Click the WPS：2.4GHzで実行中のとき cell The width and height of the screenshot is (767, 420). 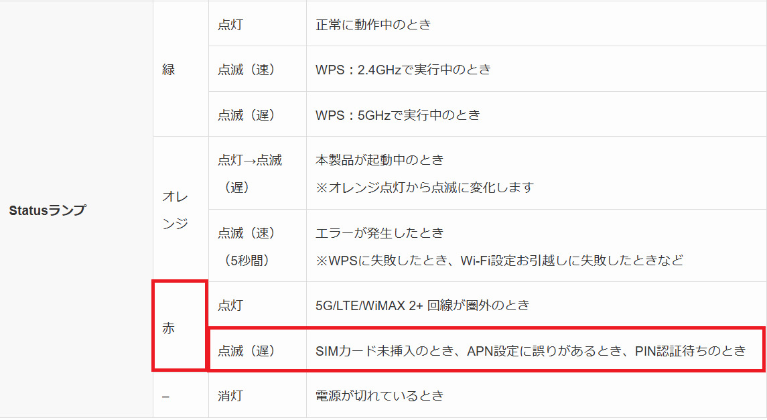(536, 69)
